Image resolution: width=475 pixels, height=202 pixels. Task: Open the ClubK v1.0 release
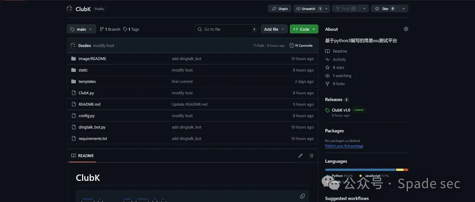341,110
